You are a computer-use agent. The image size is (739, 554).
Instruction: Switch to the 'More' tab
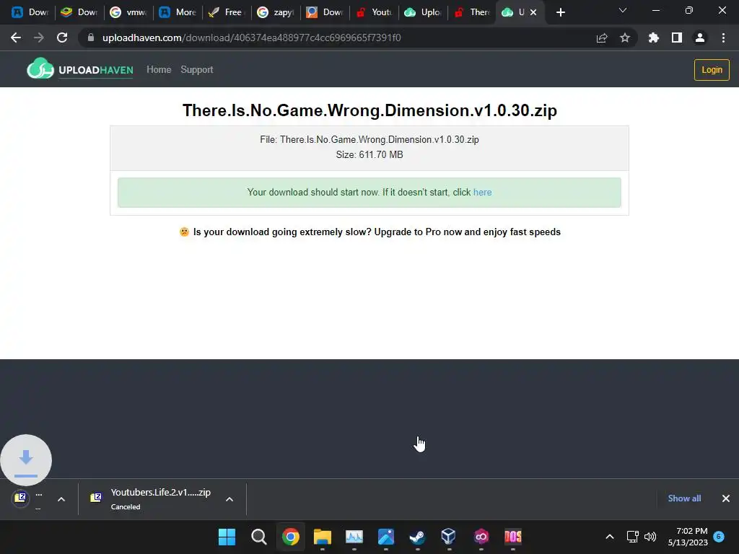point(178,12)
